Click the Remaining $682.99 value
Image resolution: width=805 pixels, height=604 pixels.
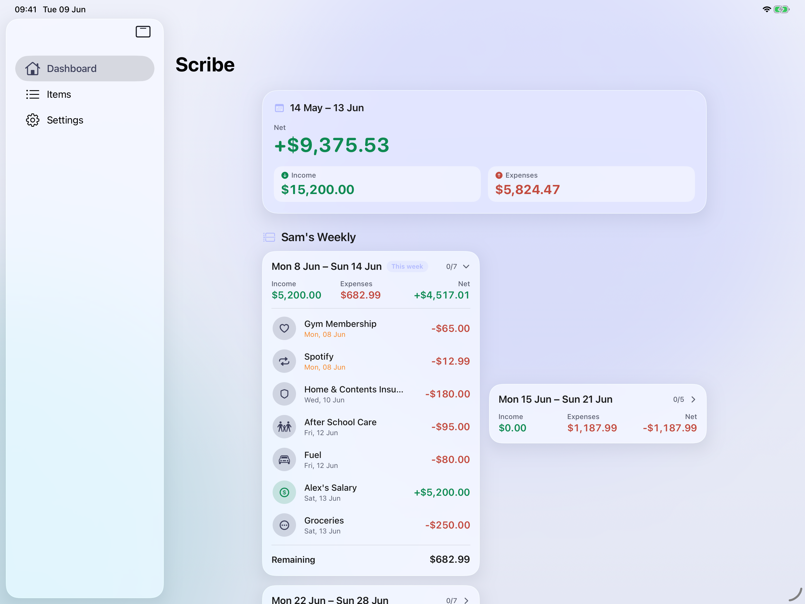[450, 560]
